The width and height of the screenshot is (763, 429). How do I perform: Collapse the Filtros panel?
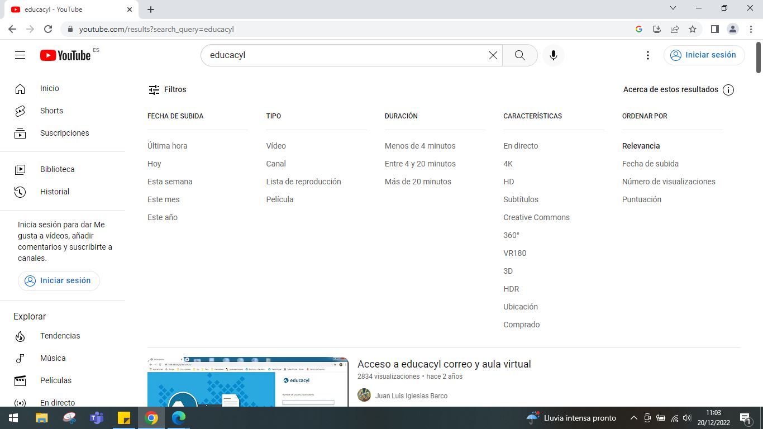pyautogui.click(x=167, y=89)
